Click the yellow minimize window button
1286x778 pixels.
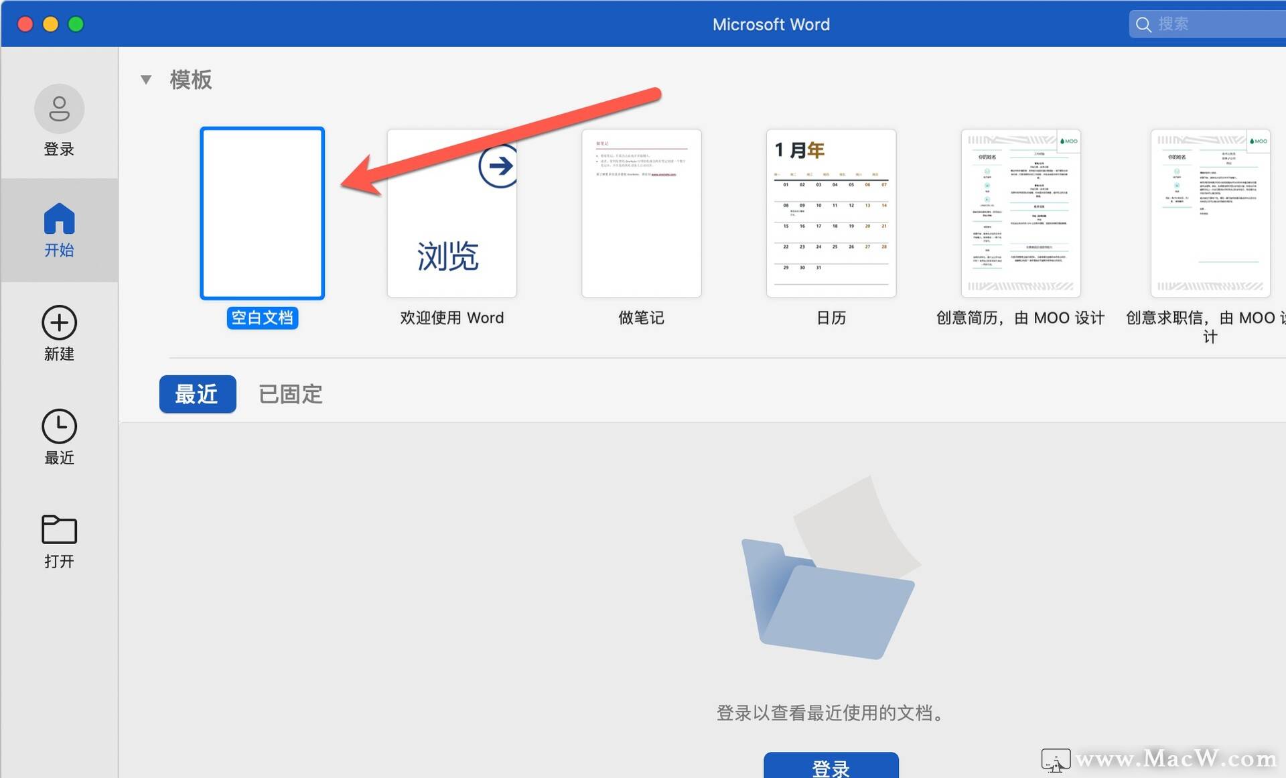pyautogui.click(x=51, y=24)
